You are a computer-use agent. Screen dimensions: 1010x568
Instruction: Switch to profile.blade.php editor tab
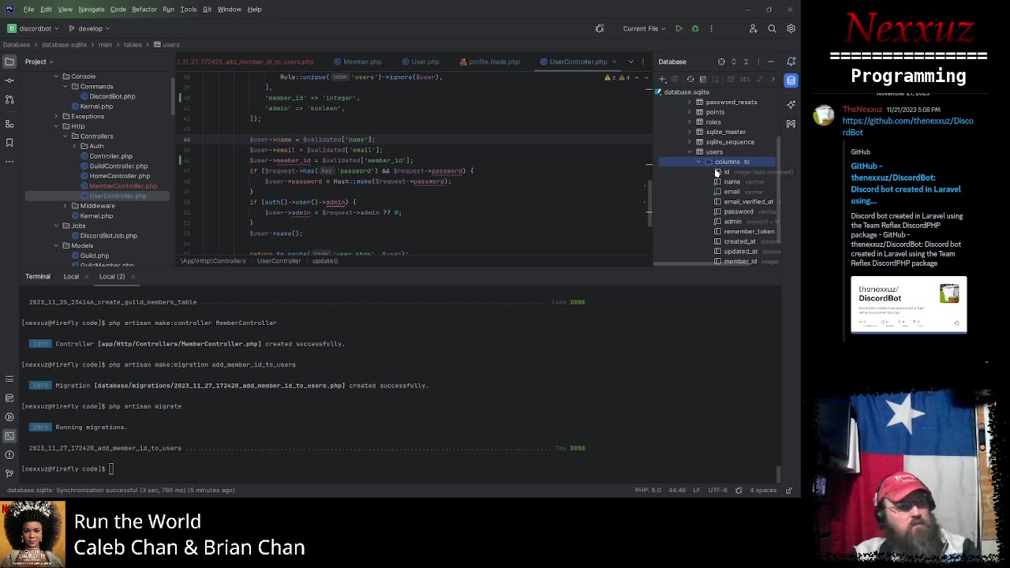[x=489, y=62]
